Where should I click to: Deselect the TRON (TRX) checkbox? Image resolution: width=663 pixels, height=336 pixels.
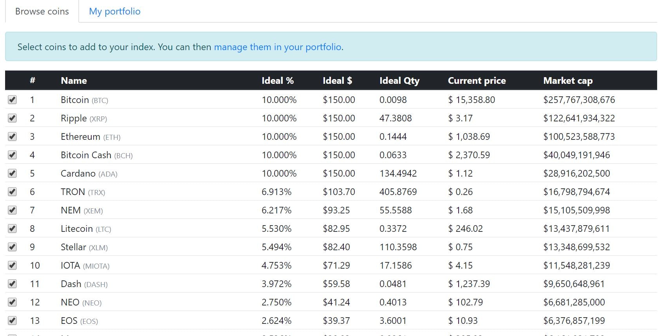pos(12,191)
